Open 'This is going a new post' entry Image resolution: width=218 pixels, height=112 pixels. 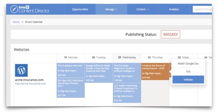coord(71,70)
